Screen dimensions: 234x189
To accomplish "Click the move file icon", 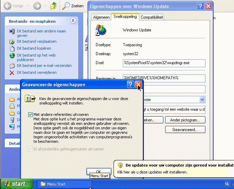I will coord(12,42).
